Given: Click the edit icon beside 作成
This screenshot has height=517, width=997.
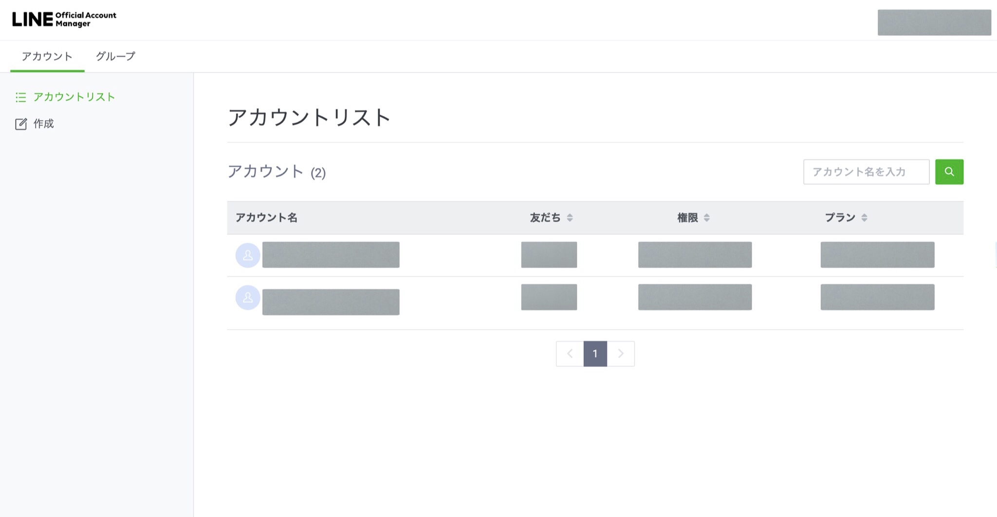Looking at the screenshot, I should (21, 124).
